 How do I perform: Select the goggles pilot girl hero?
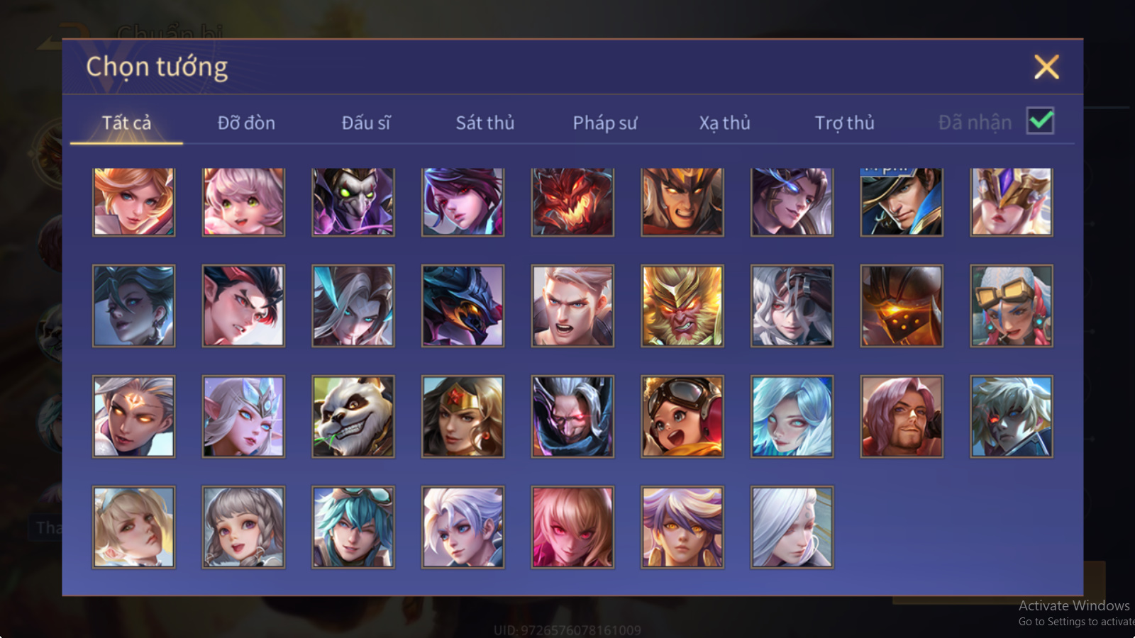682,416
